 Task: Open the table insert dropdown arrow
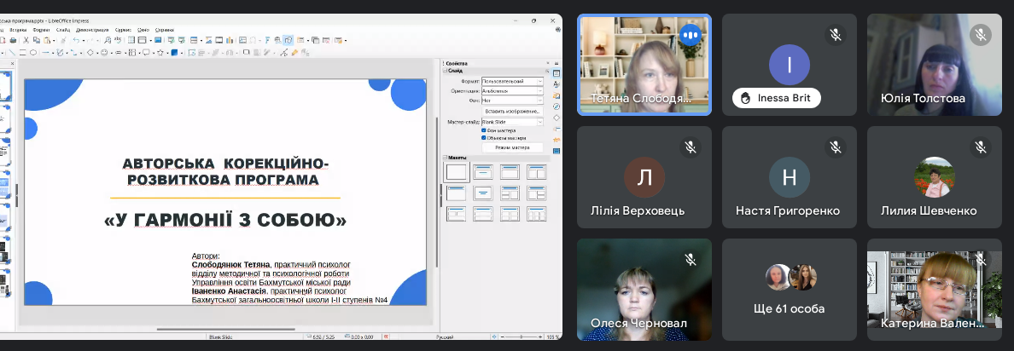(201, 40)
